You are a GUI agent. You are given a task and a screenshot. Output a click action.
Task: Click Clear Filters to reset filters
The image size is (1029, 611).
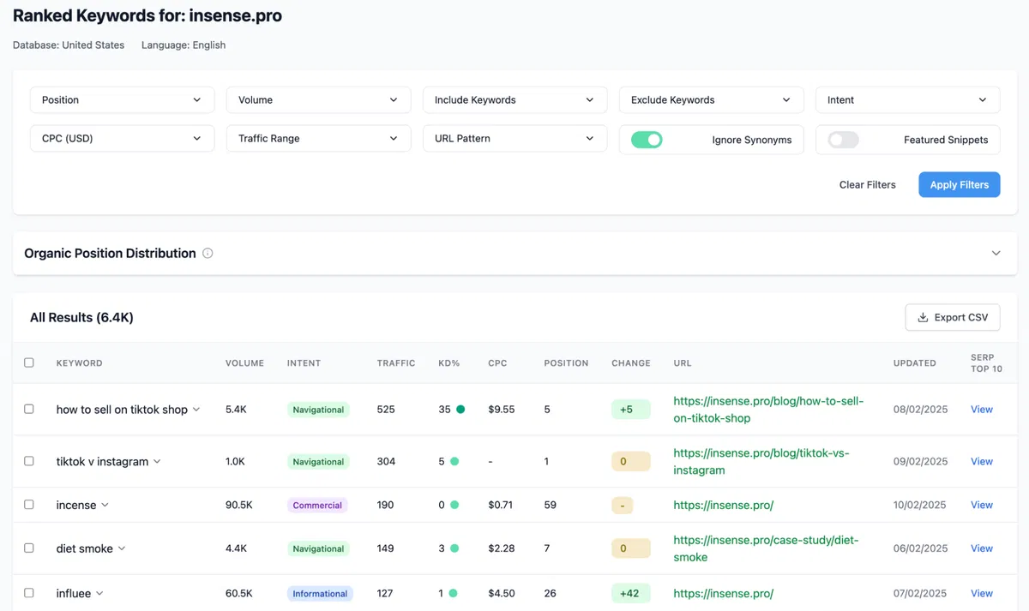pos(867,184)
